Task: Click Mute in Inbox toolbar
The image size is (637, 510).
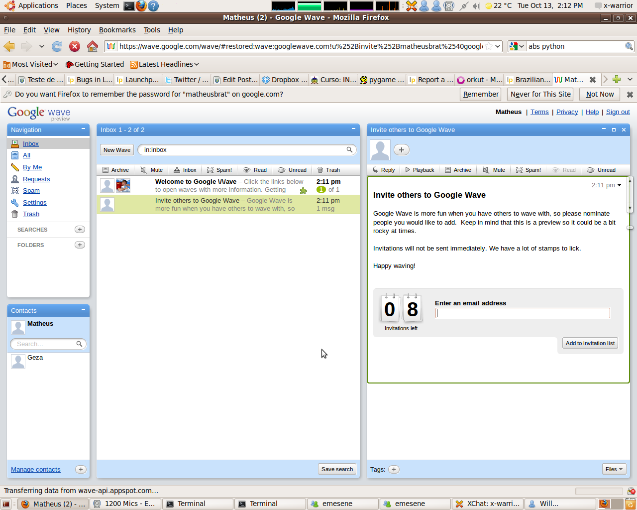Action: (152, 170)
